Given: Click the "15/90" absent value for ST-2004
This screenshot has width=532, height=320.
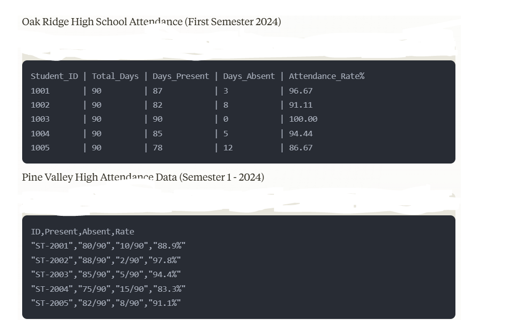Looking at the screenshot, I should [134, 289].
